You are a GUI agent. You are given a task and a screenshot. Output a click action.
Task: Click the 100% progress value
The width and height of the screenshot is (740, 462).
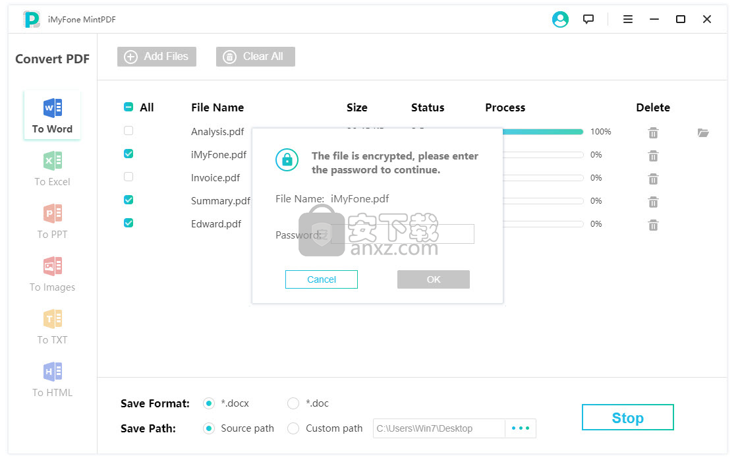tap(601, 132)
